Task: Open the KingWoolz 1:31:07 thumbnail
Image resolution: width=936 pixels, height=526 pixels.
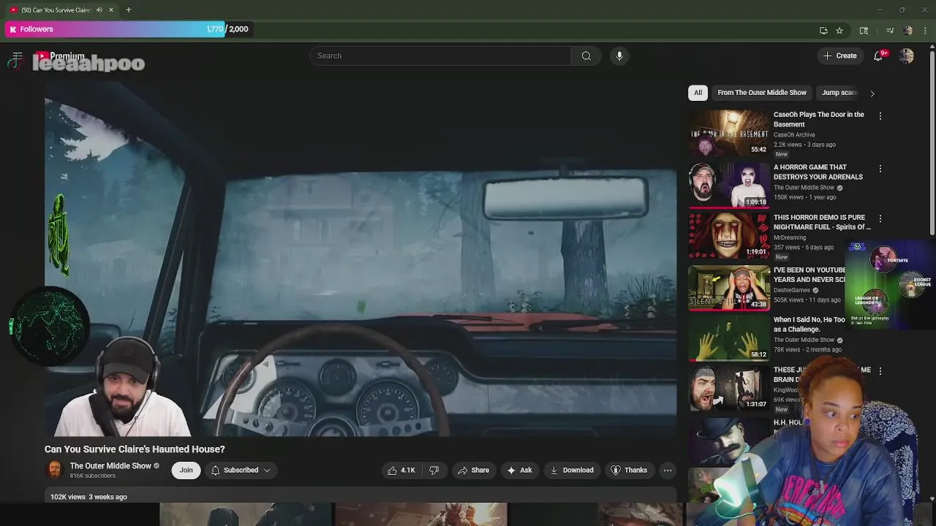Action: point(729,387)
